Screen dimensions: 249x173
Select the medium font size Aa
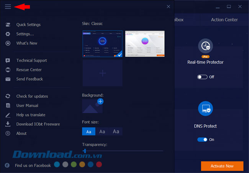102,132
